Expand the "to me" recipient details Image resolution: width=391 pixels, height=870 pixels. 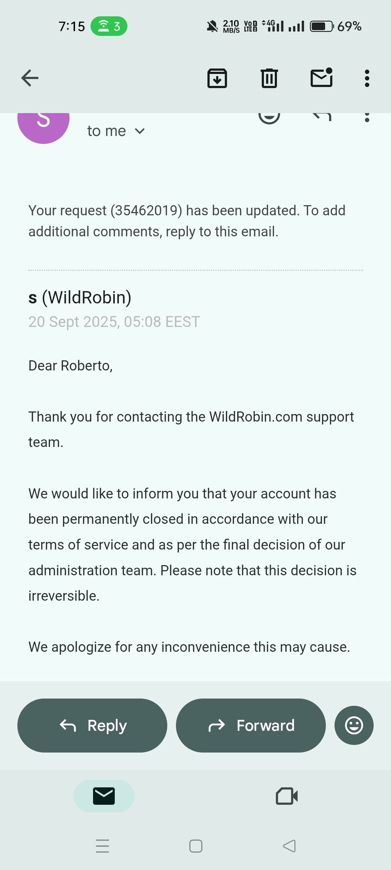point(140,131)
